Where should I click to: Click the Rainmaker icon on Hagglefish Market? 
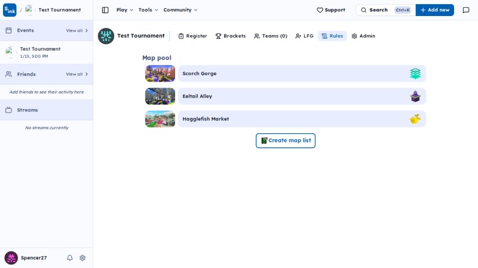[415, 119]
